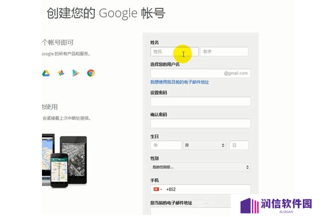Screen dimensions: 322x217
Task: Click the Chrome browser icon
Action: [x=91, y=73]
